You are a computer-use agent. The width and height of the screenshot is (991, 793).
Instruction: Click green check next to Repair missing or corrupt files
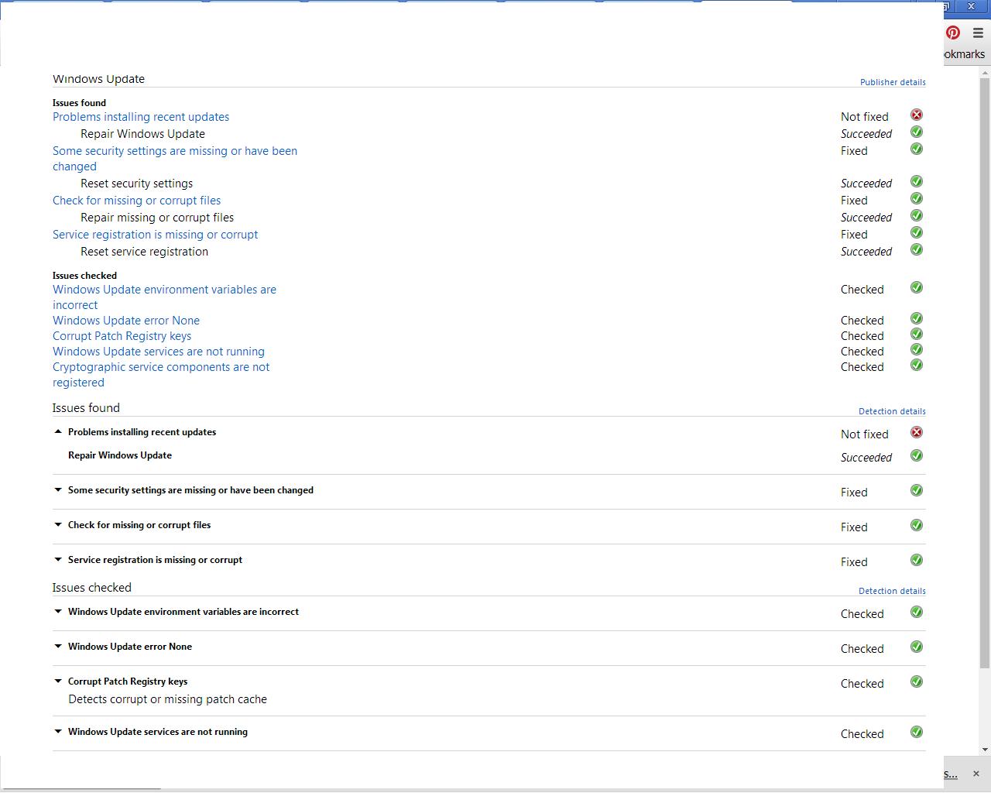[x=917, y=215]
